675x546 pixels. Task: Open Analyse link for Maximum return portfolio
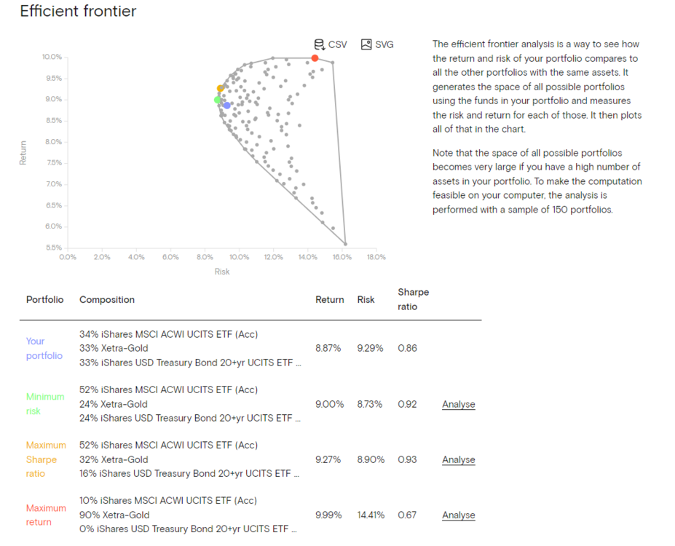[x=458, y=515]
